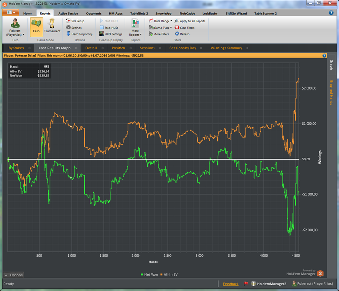Close the By Stakes tab
The height and width of the screenshot is (291, 339).
tap(29, 48)
